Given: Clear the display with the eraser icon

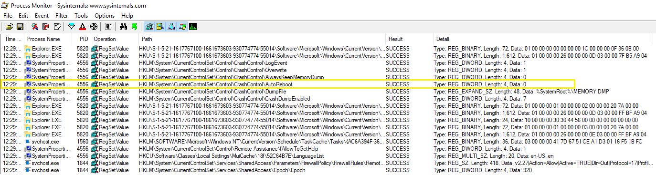Looking at the screenshot, I should 57,26.
